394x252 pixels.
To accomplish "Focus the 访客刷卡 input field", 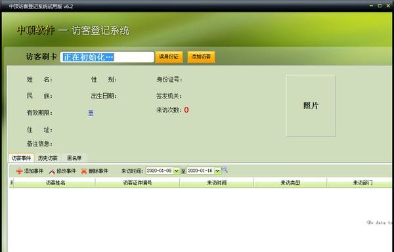I will (107, 57).
